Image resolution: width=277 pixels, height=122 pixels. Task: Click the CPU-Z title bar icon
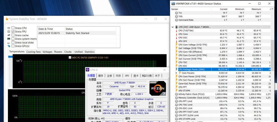(87, 70)
